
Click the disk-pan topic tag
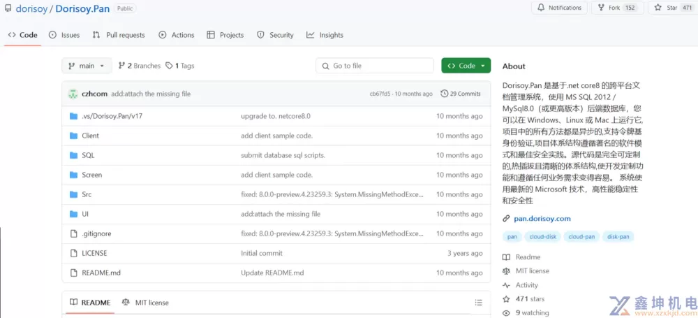point(618,237)
